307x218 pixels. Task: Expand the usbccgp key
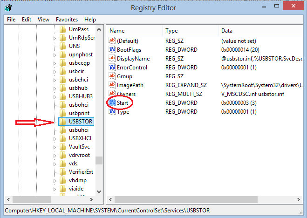[x=55, y=64]
